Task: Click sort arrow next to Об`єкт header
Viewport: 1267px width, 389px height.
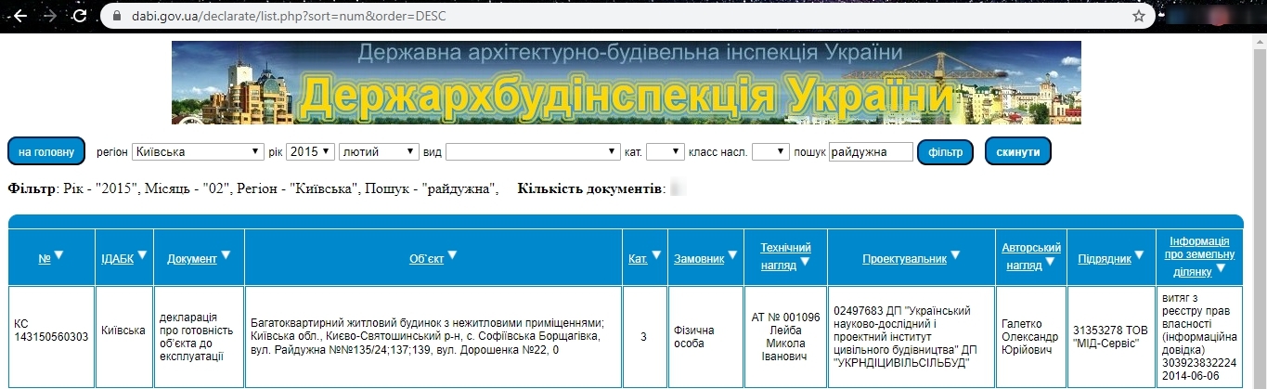Action: 452,254
